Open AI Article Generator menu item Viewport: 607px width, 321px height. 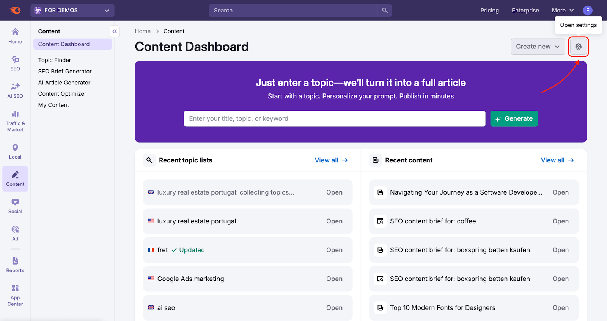click(x=64, y=83)
